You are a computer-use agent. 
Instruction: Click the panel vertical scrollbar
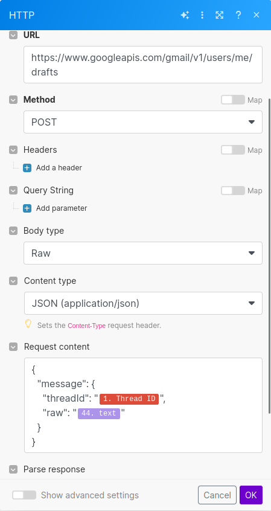269,256
